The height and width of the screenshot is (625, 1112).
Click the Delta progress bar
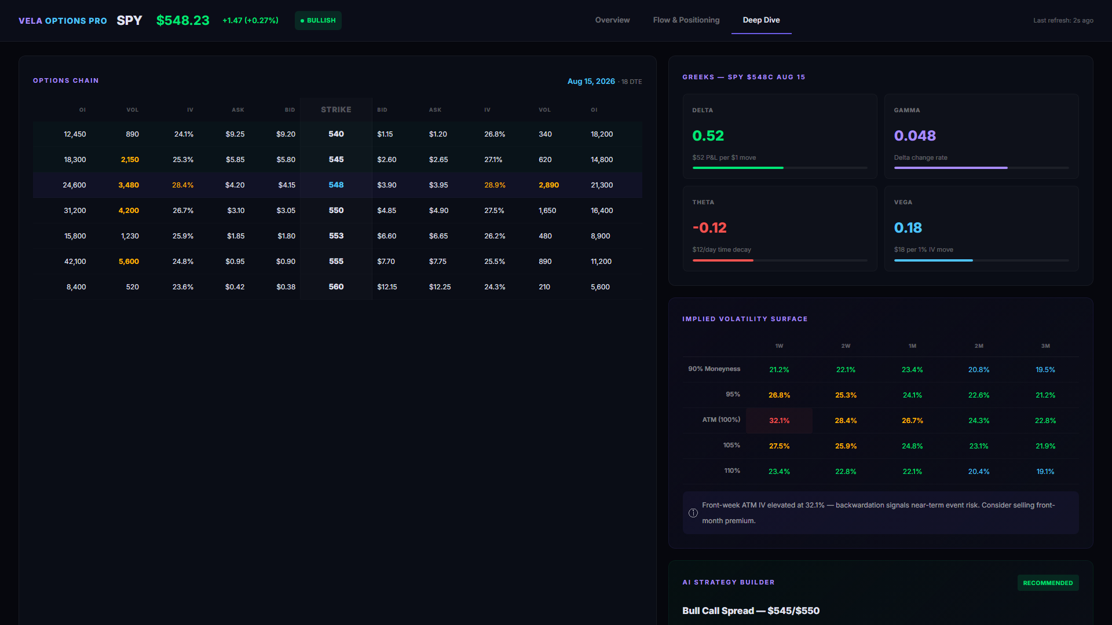pyautogui.click(x=780, y=168)
